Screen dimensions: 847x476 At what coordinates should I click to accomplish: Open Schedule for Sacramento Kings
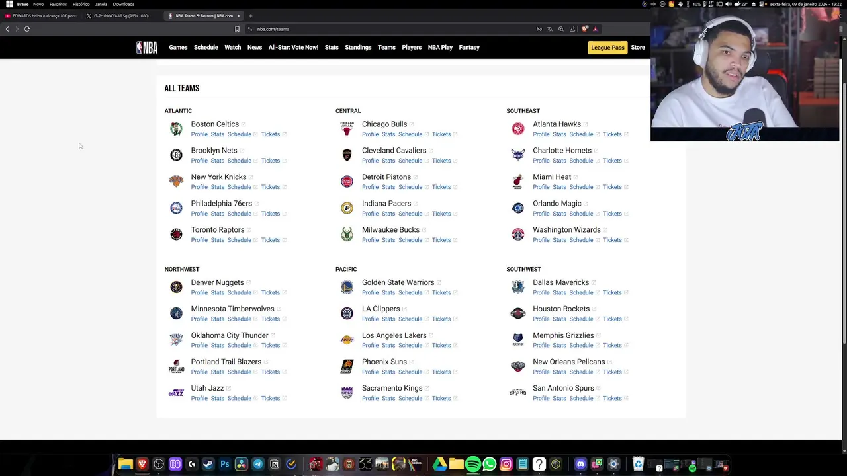point(410,398)
